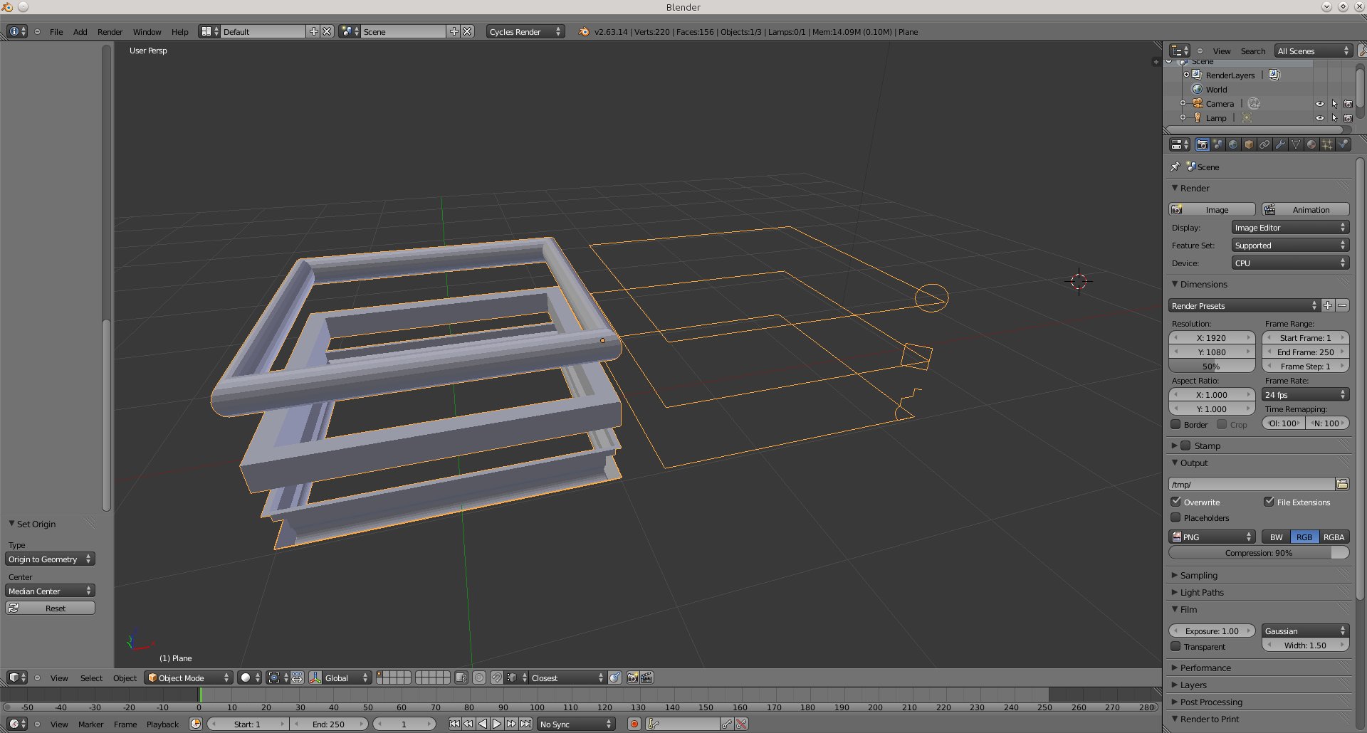Open the Particles properties tab
The image size is (1367, 733).
pyautogui.click(x=1327, y=144)
